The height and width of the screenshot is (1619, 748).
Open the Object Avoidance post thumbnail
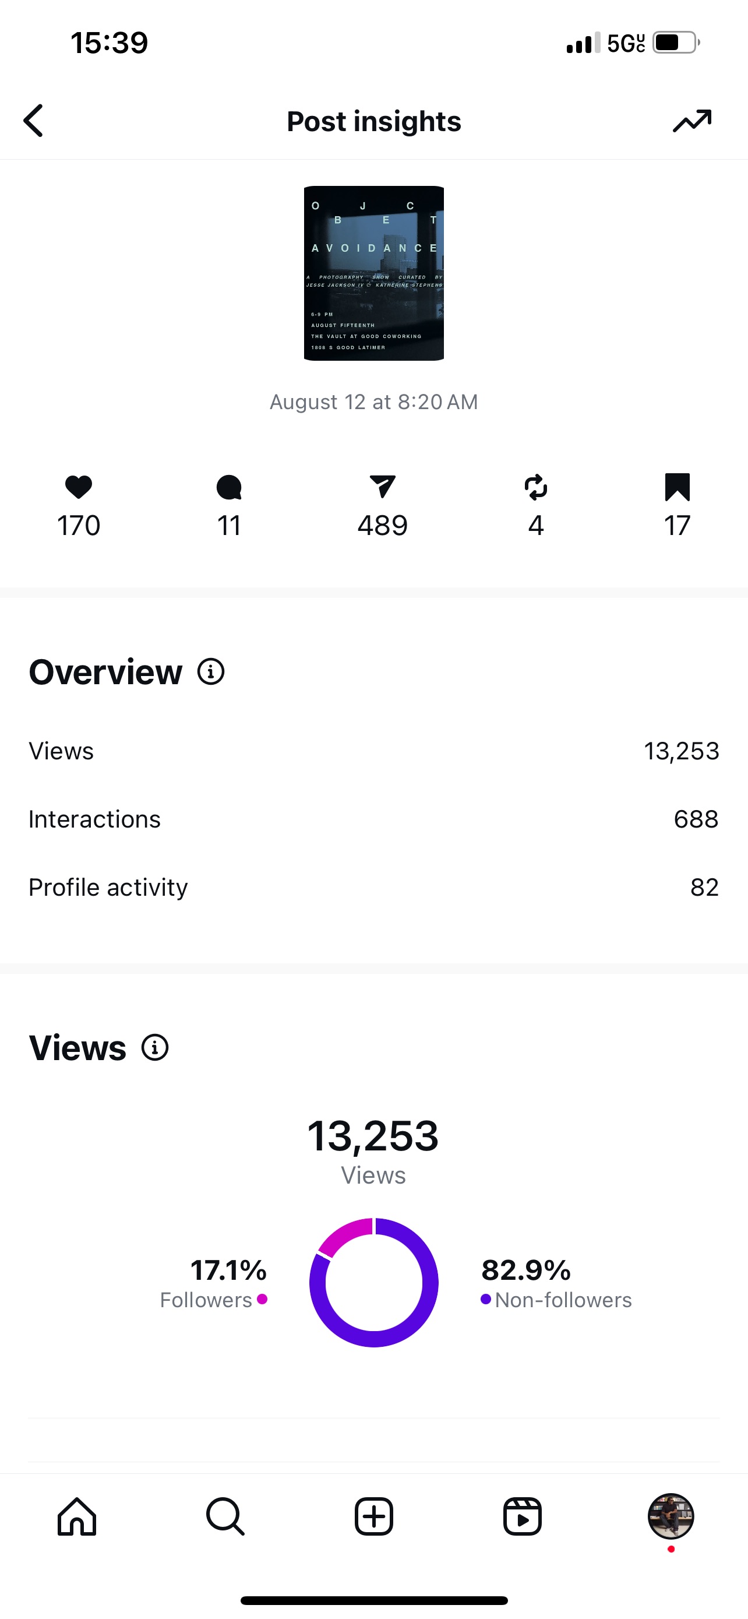373,273
